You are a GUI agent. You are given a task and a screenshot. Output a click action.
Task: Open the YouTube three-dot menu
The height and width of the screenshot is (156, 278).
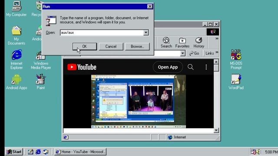pyautogui.click(x=206, y=67)
